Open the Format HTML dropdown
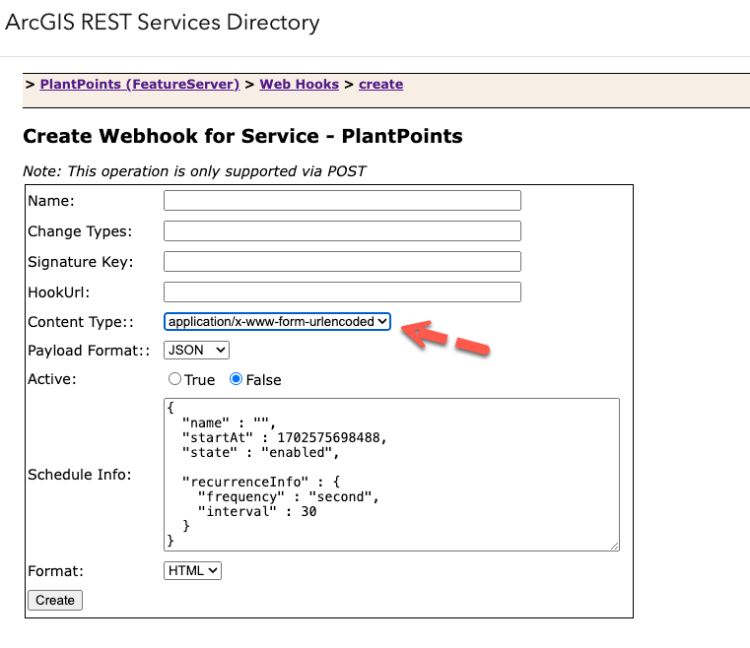 [192, 570]
